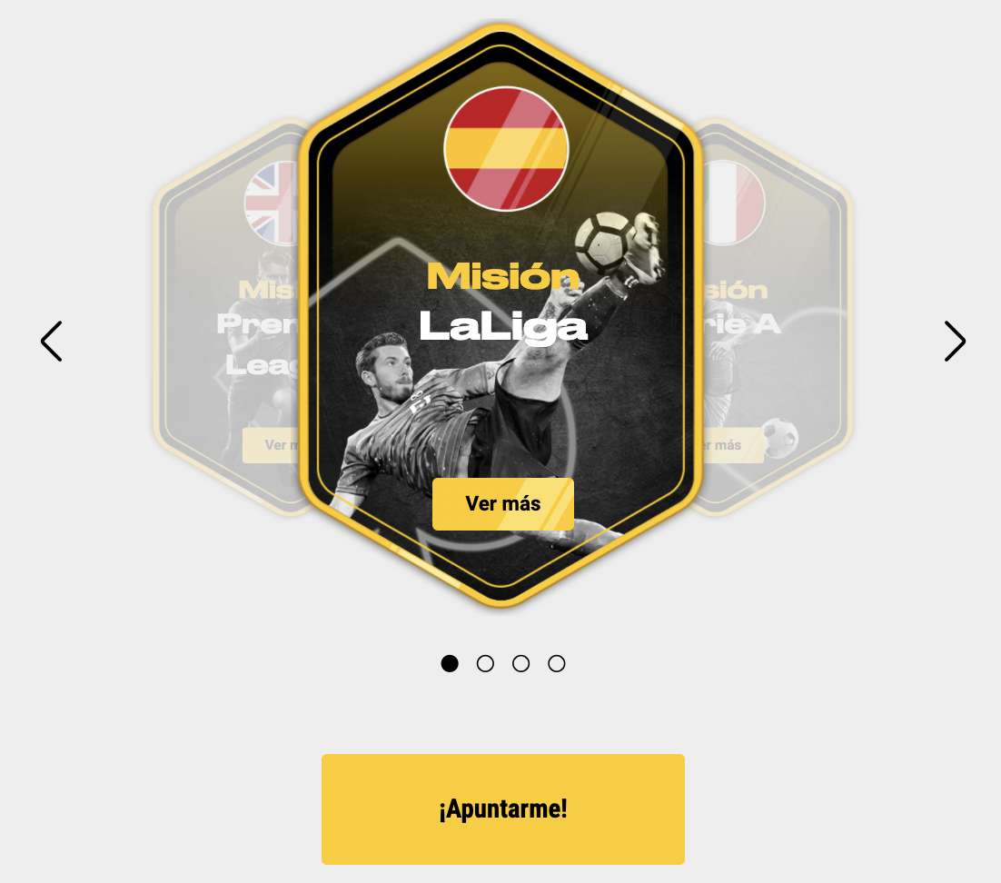Image resolution: width=1001 pixels, height=883 pixels.
Task: Select the third carousel dot
Action: pos(520,663)
